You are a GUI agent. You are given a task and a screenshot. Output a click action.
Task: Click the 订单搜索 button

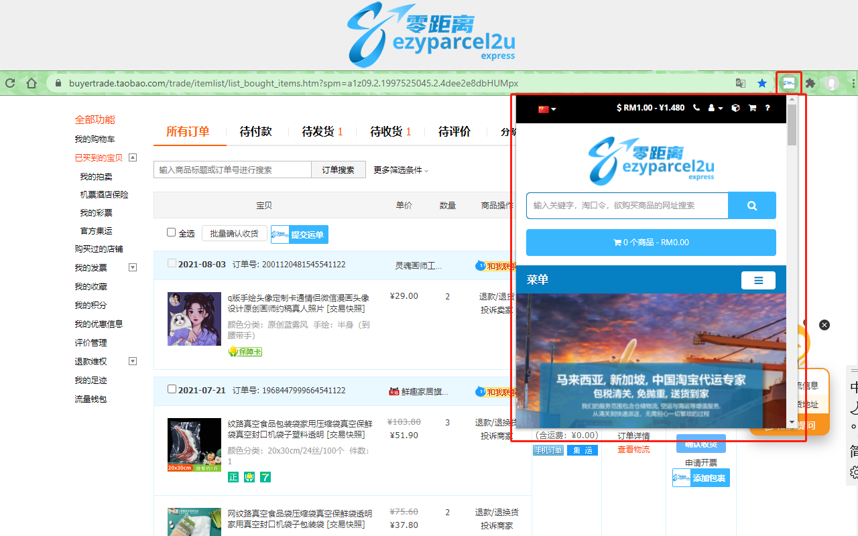339,170
